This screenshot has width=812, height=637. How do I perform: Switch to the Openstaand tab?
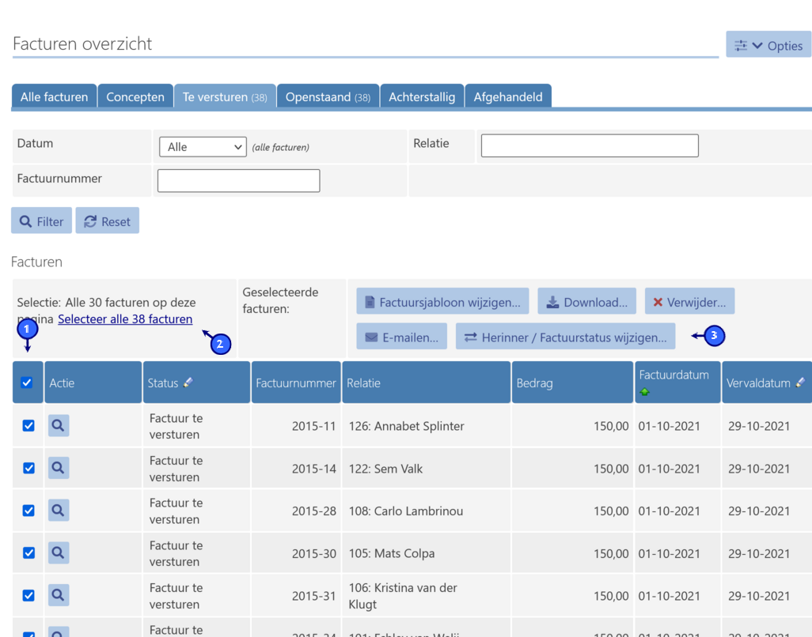tap(328, 96)
